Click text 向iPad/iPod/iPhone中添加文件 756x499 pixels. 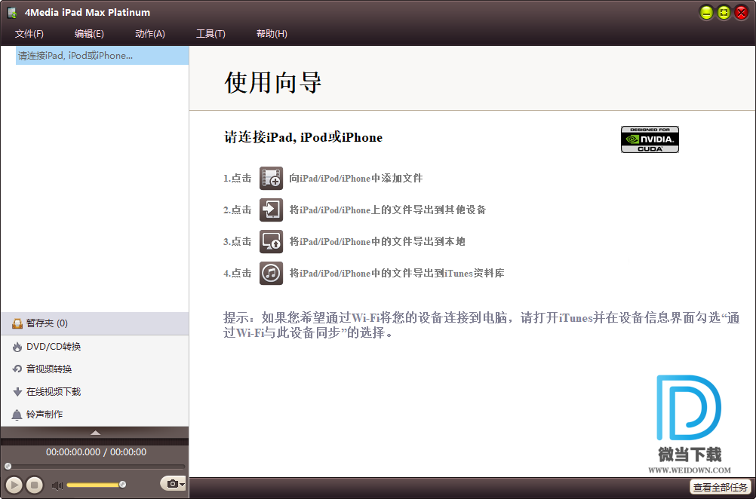tap(356, 178)
